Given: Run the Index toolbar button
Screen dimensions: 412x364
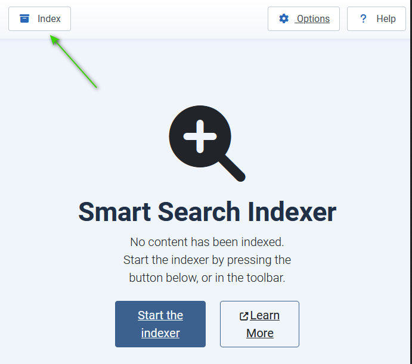Looking at the screenshot, I should (x=40, y=19).
